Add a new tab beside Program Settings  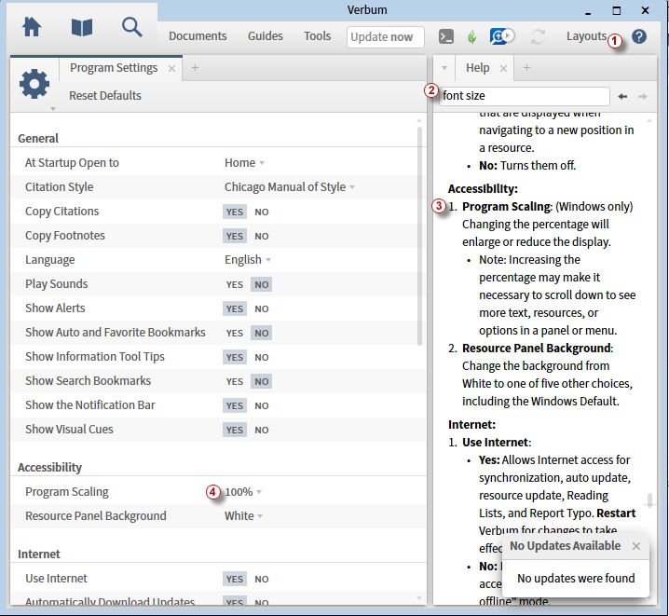pyautogui.click(x=195, y=67)
